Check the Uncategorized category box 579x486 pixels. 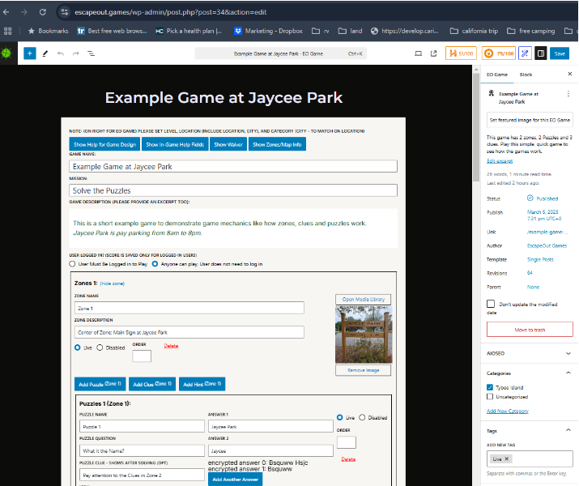[490, 398]
